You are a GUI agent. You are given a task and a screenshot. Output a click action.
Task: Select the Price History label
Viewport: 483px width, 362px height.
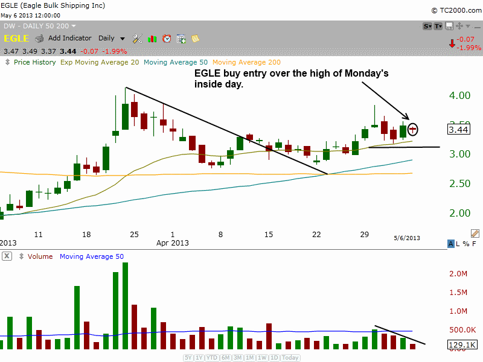[35, 62]
